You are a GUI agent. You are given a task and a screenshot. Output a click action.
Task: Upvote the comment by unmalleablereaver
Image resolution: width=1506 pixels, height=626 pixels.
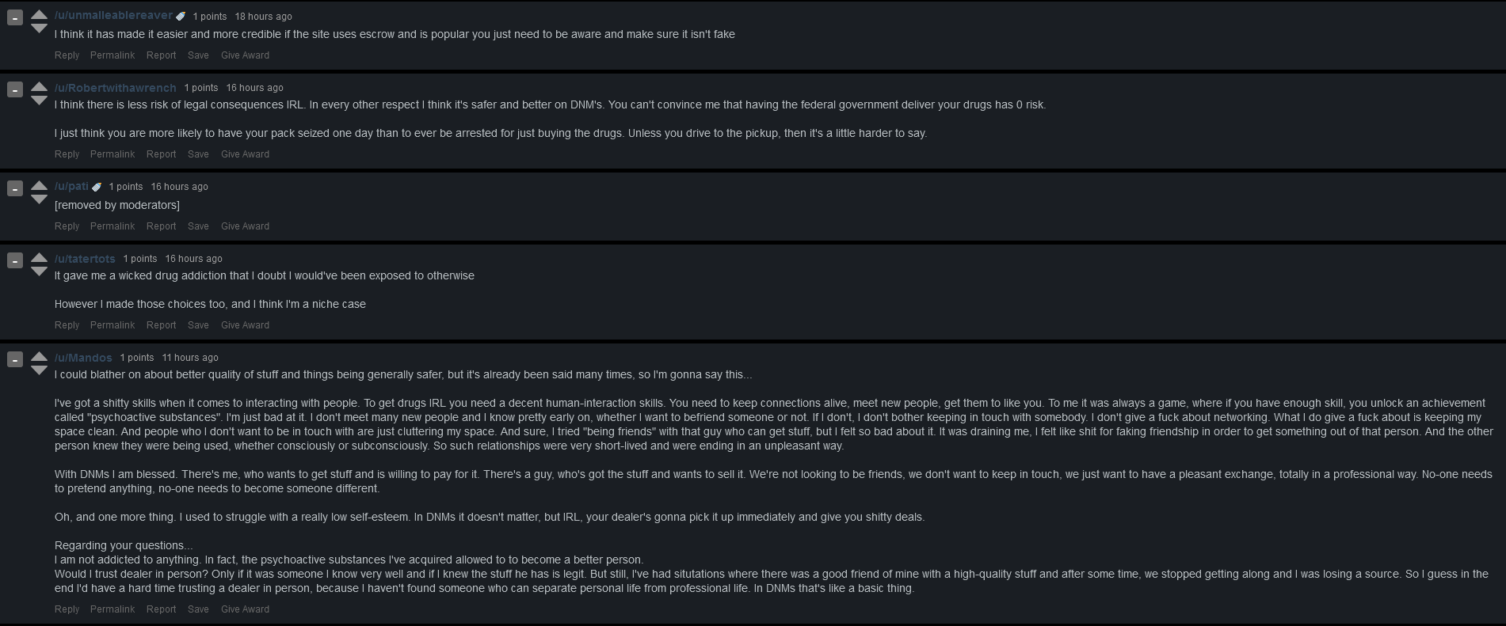(x=39, y=14)
